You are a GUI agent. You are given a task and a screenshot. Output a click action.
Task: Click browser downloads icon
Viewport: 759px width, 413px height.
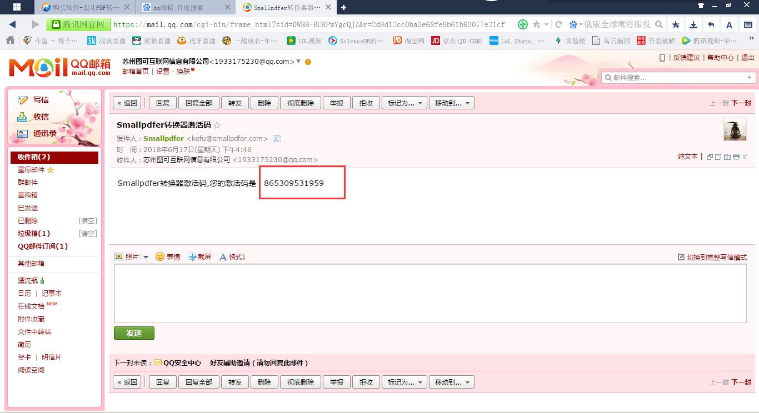[693, 24]
